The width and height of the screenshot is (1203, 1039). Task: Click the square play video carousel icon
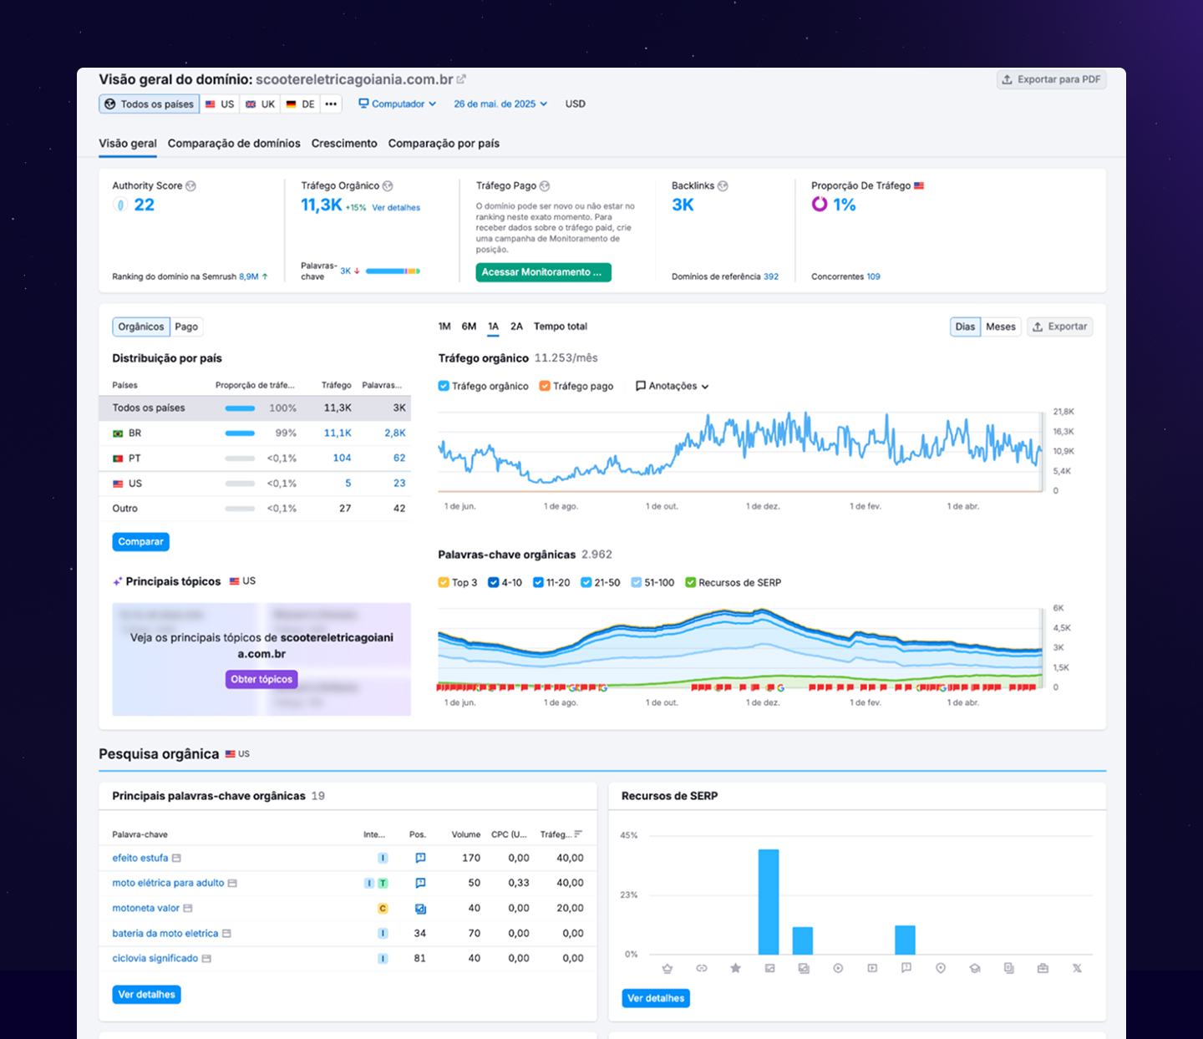872,969
